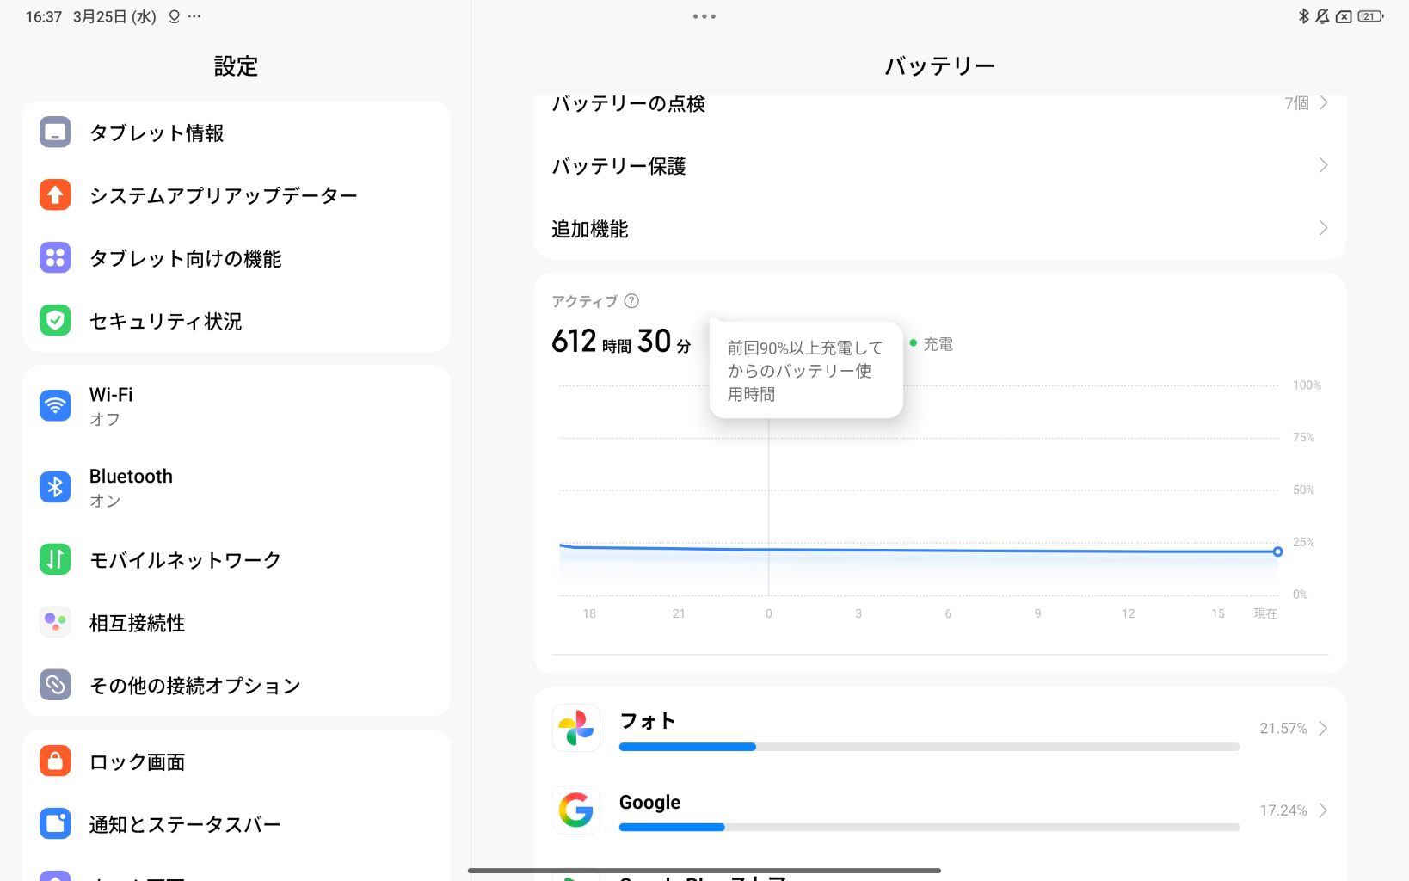This screenshot has width=1409, height=881.
Task: Select タブレット向けの機能 in settings menu
Action: [185, 258]
